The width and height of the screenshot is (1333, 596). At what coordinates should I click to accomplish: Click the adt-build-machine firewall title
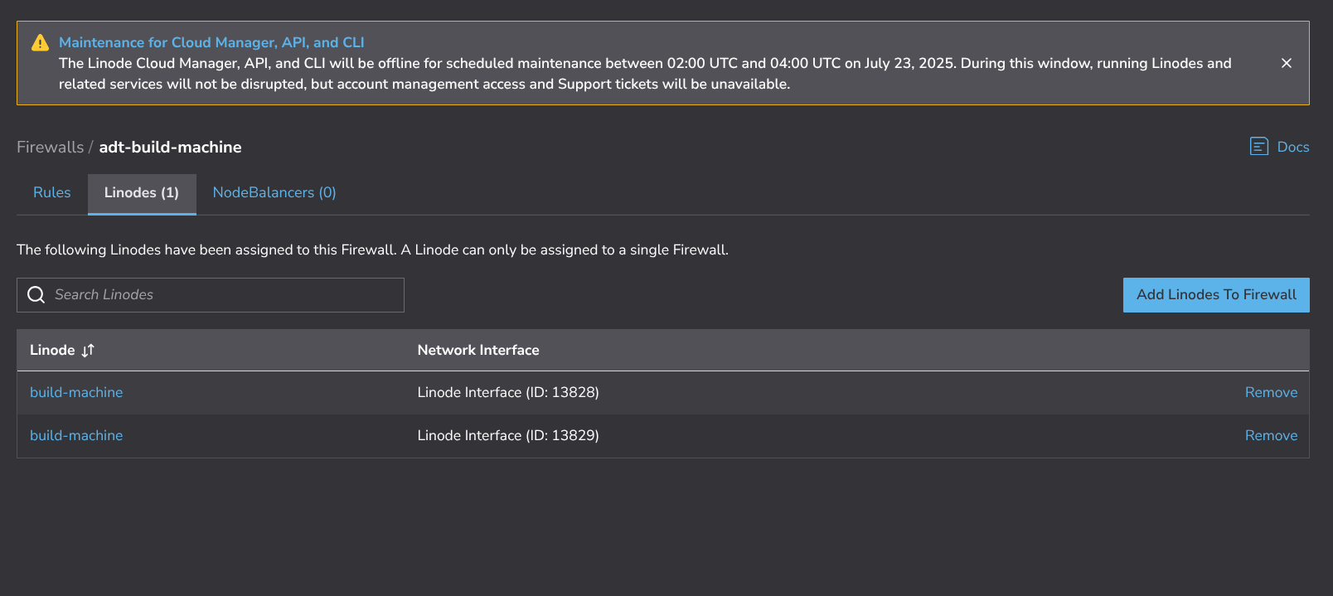pyautogui.click(x=170, y=147)
